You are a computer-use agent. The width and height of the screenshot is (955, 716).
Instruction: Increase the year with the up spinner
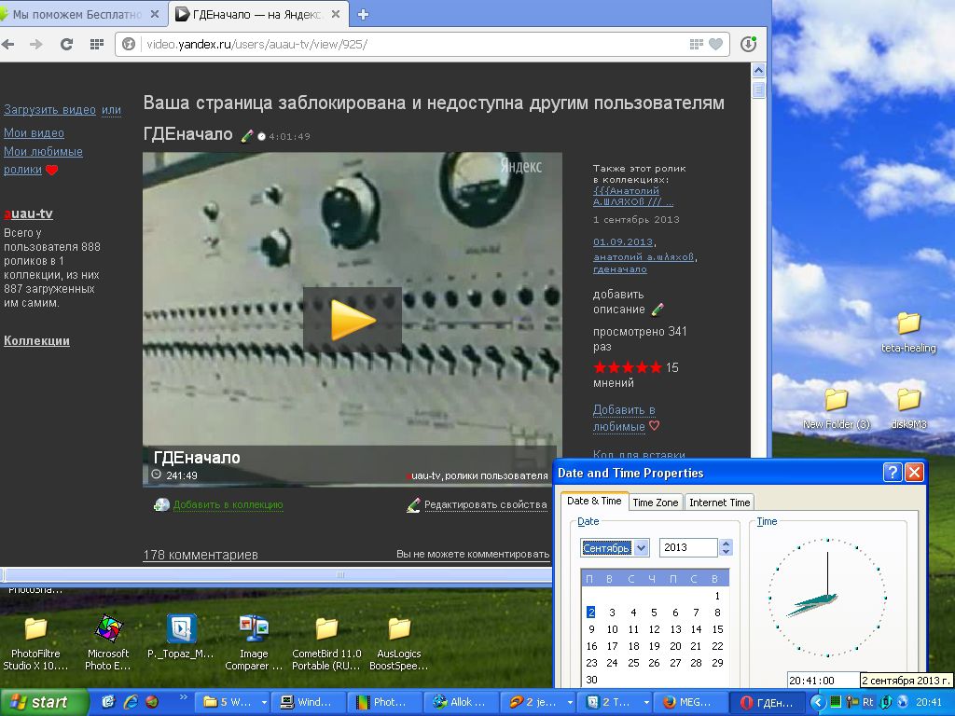click(x=726, y=544)
